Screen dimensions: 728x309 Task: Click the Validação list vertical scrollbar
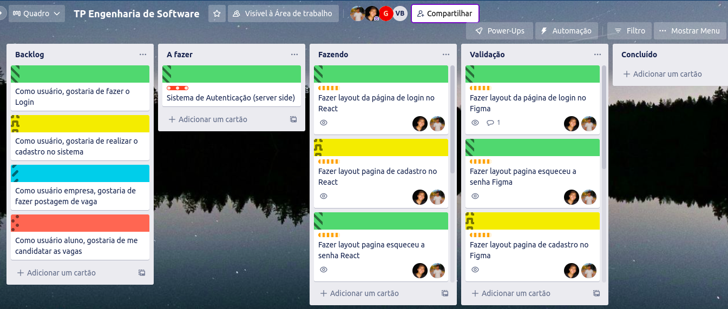tap(604, 118)
